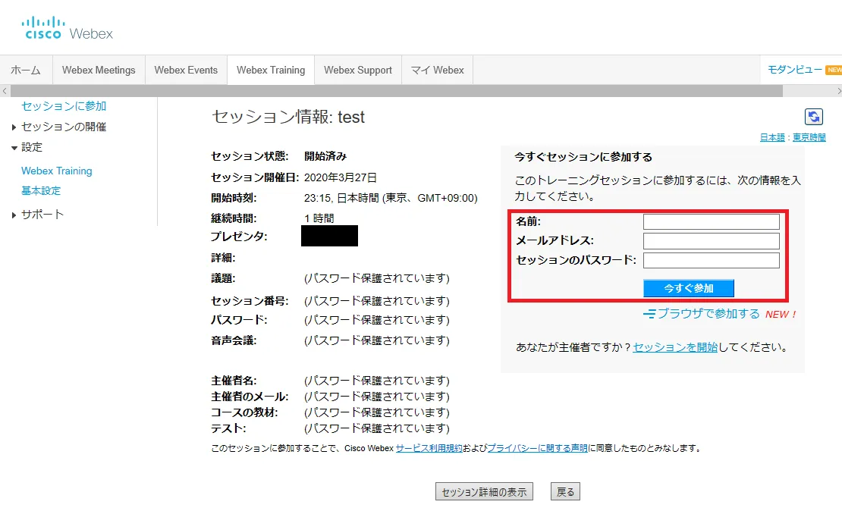The width and height of the screenshot is (842, 508).
Task: Open the セッションを開始 host link
Action: (x=674, y=346)
